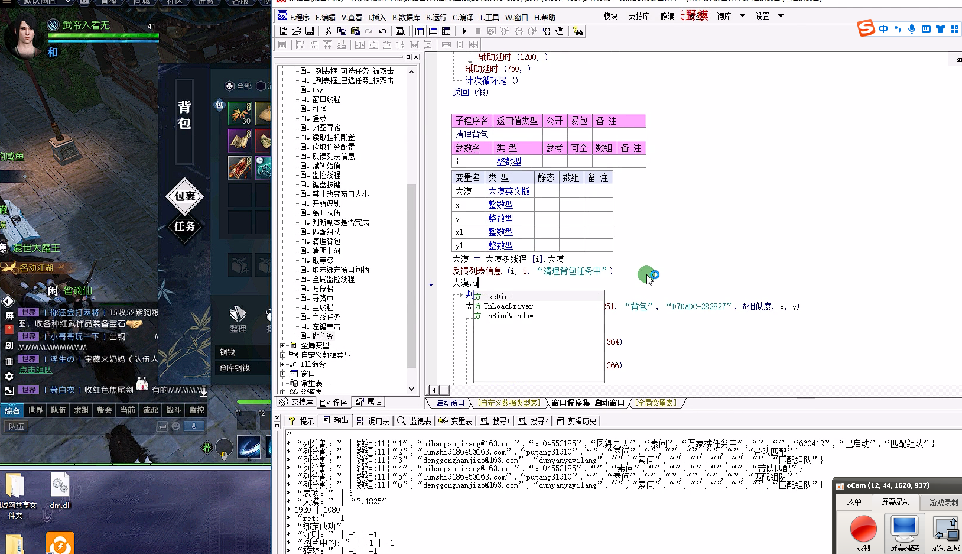Click the game chat voice microphone button
962x554 pixels.
[x=194, y=426]
